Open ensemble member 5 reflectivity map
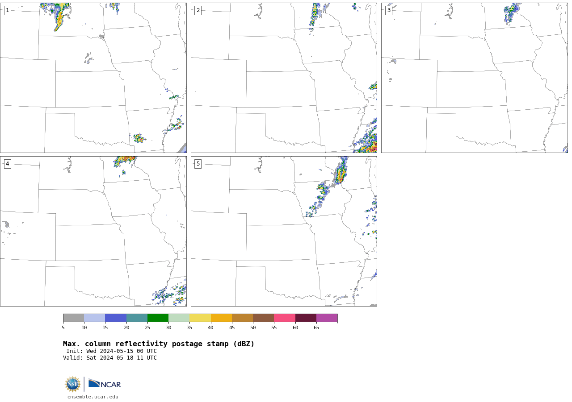Screen dimensions: 572x402 click(284, 231)
